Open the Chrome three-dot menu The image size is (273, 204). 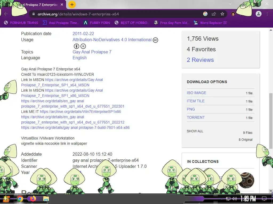click(267, 14)
